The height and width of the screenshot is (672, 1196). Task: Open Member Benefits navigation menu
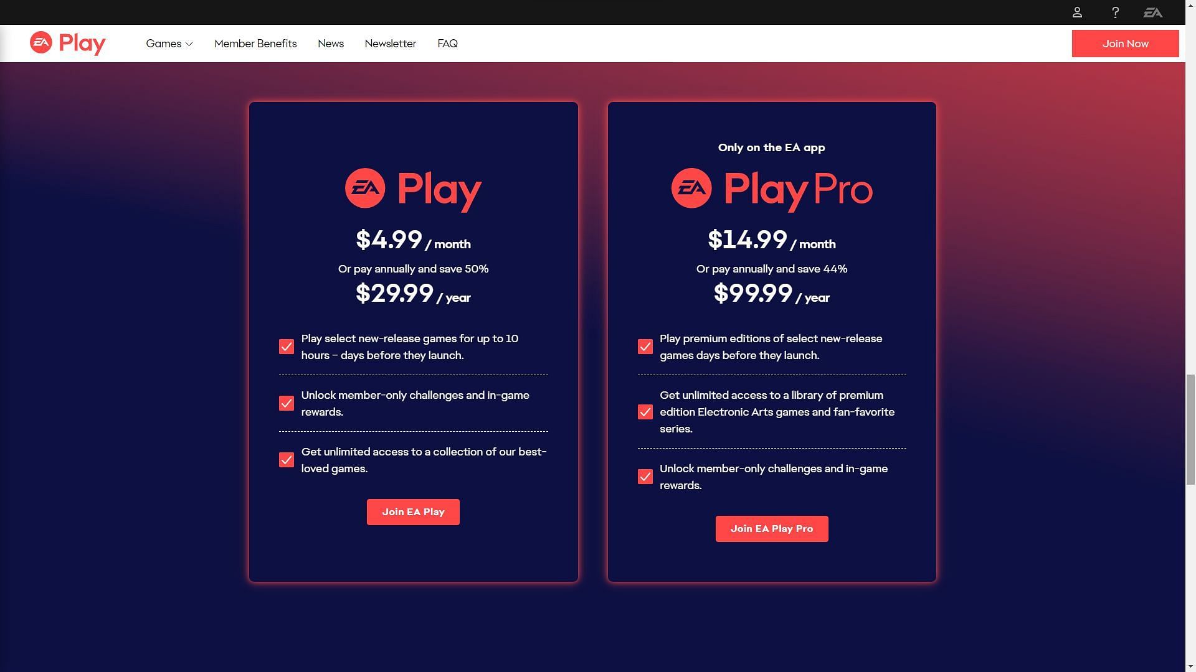click(x=255, y=43)
